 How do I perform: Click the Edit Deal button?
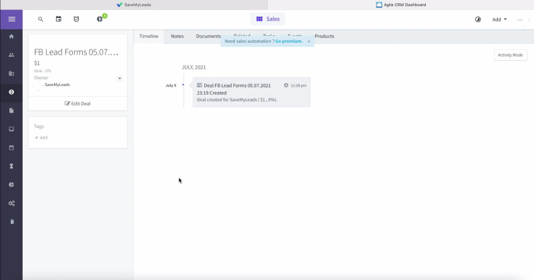(77, 103)
